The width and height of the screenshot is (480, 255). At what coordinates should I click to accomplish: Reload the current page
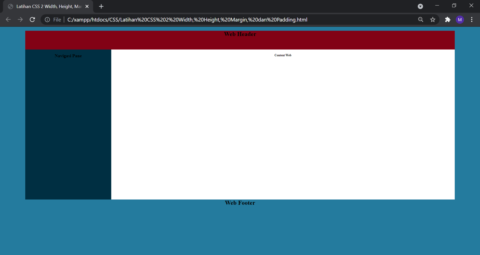(x=32, y=19)
